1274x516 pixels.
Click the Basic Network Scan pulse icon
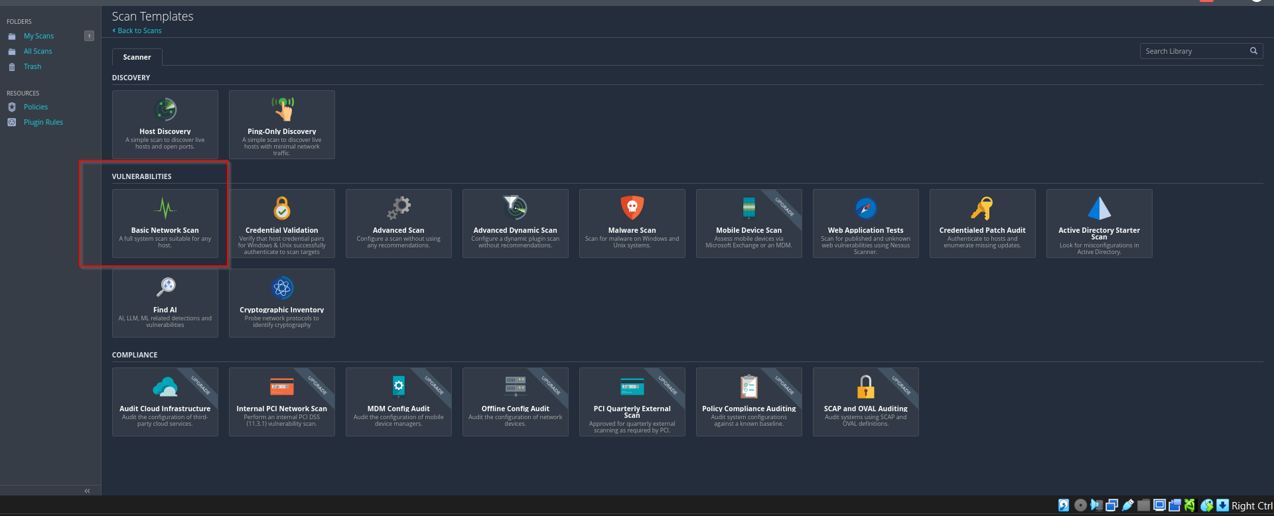click(165, 208)
